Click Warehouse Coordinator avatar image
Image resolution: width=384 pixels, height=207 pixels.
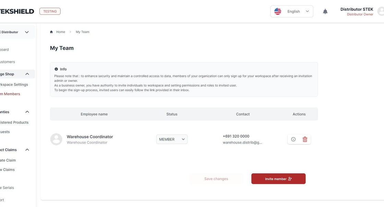click(56, 139)
